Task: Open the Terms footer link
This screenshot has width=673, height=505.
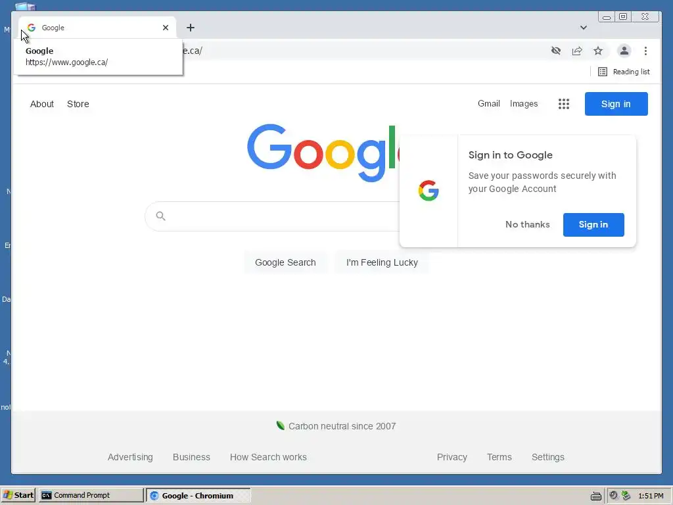Action: [x=499, y=457]
